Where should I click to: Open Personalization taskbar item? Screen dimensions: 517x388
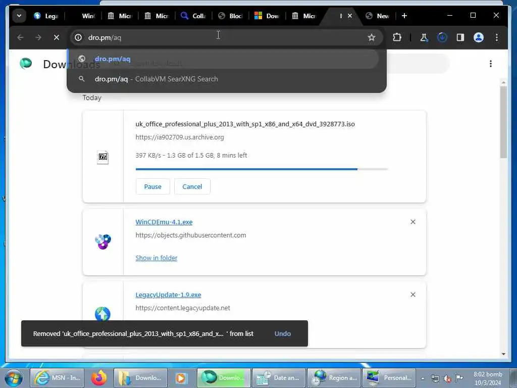389,378
